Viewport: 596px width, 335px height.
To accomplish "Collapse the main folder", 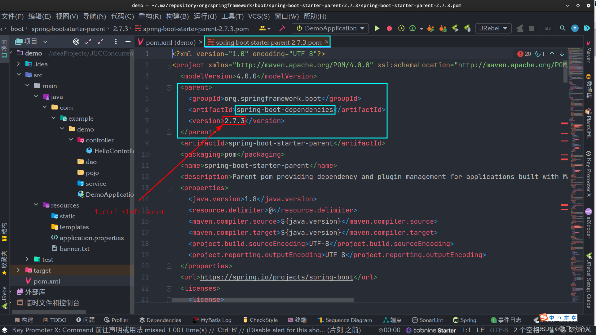I will [x=27, y=86].
